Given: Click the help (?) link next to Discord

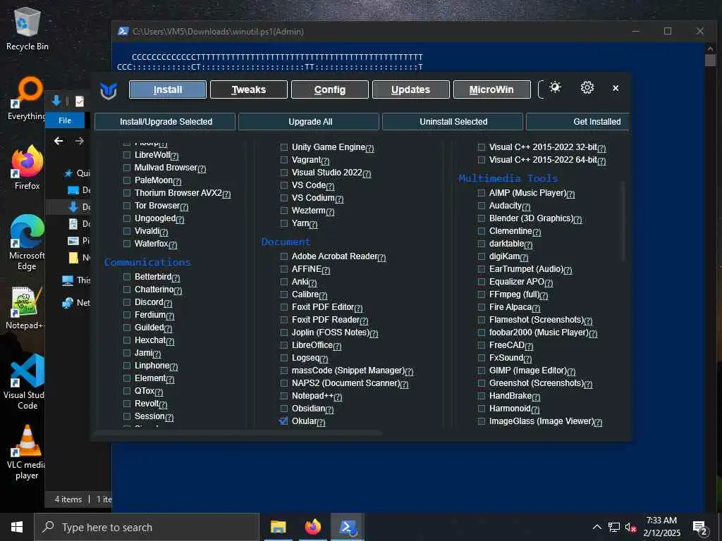Looking at the screenshot, I should [x=168, y=303].
